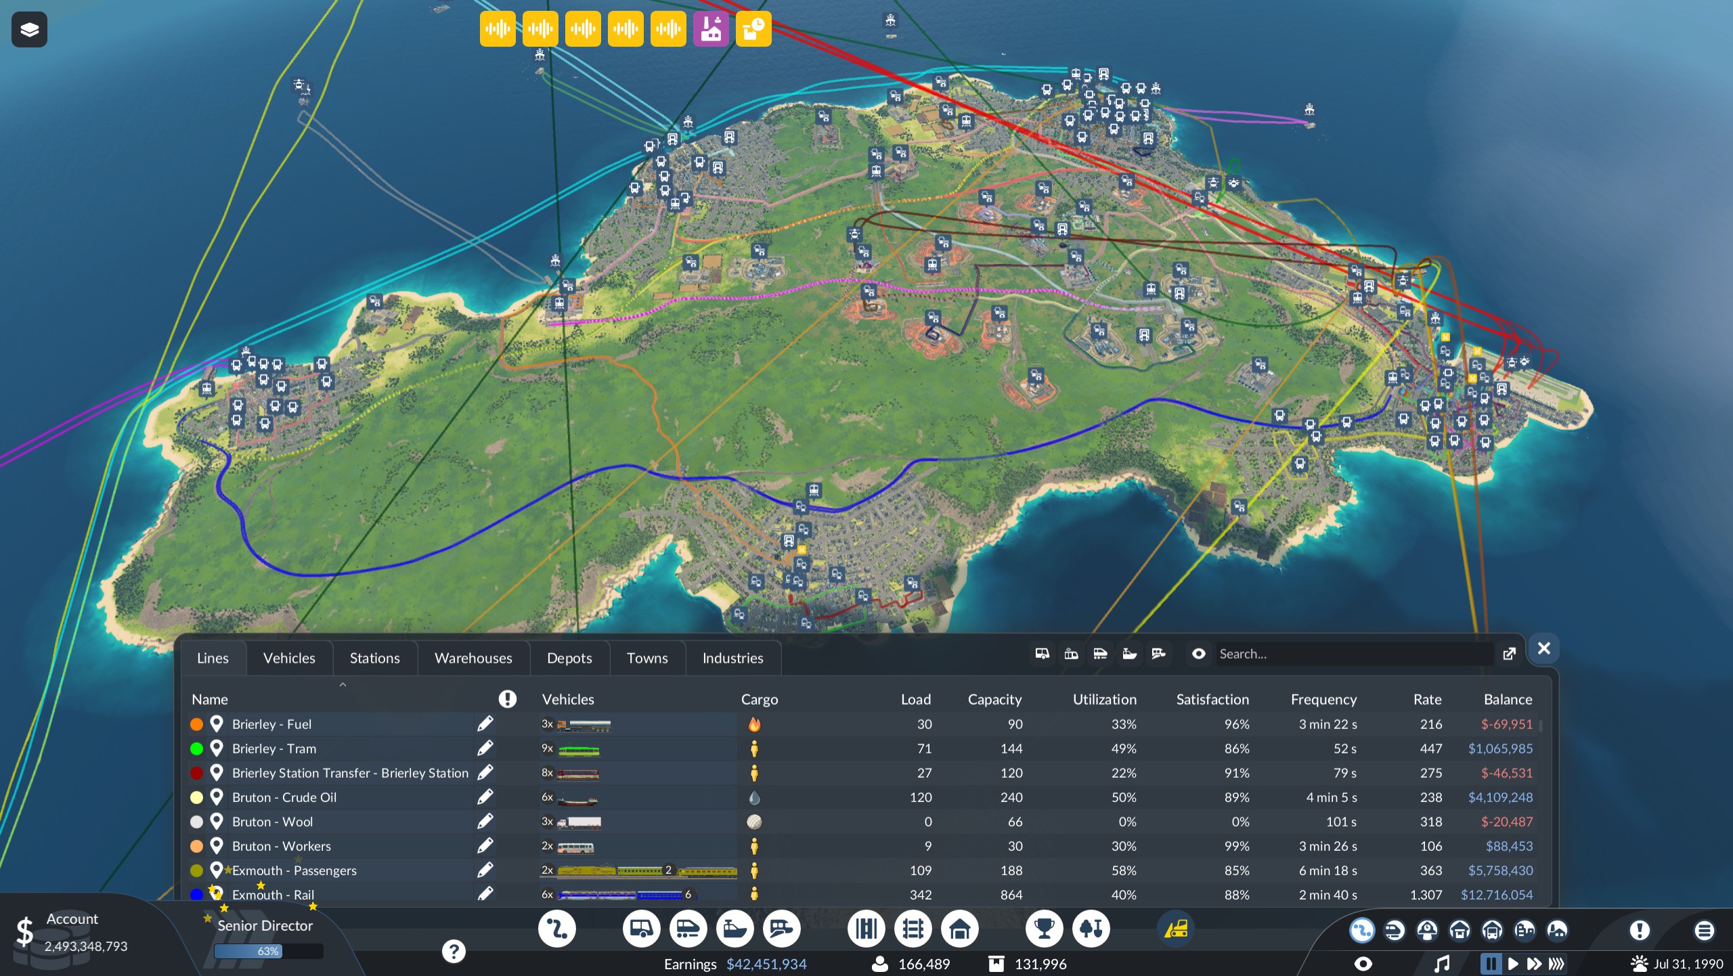Switch to the Industries tab

[x=732, y=658]
